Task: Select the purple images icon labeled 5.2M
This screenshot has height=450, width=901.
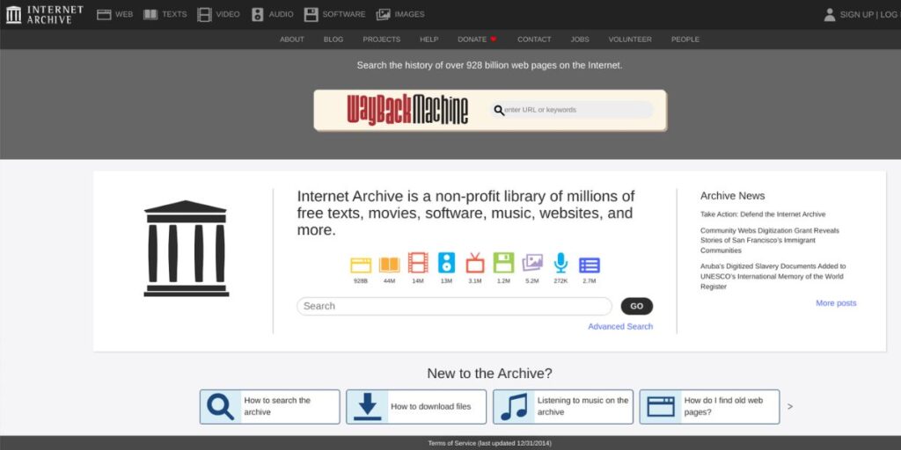Action: coord(532,263)
